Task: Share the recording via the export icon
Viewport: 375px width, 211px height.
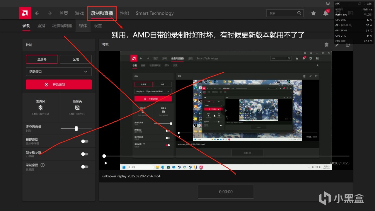Action: coord(348,45)
